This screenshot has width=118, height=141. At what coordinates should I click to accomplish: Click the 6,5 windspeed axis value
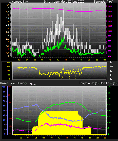pos(7,12)
